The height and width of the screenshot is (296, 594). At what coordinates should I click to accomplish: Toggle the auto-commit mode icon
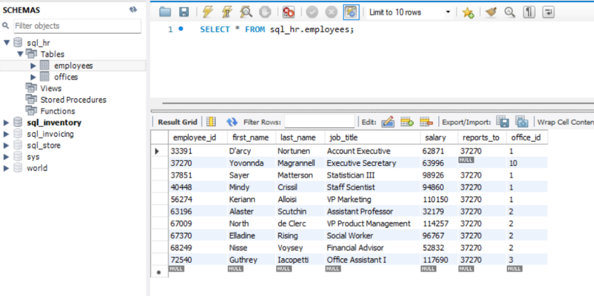coord(351,13)
